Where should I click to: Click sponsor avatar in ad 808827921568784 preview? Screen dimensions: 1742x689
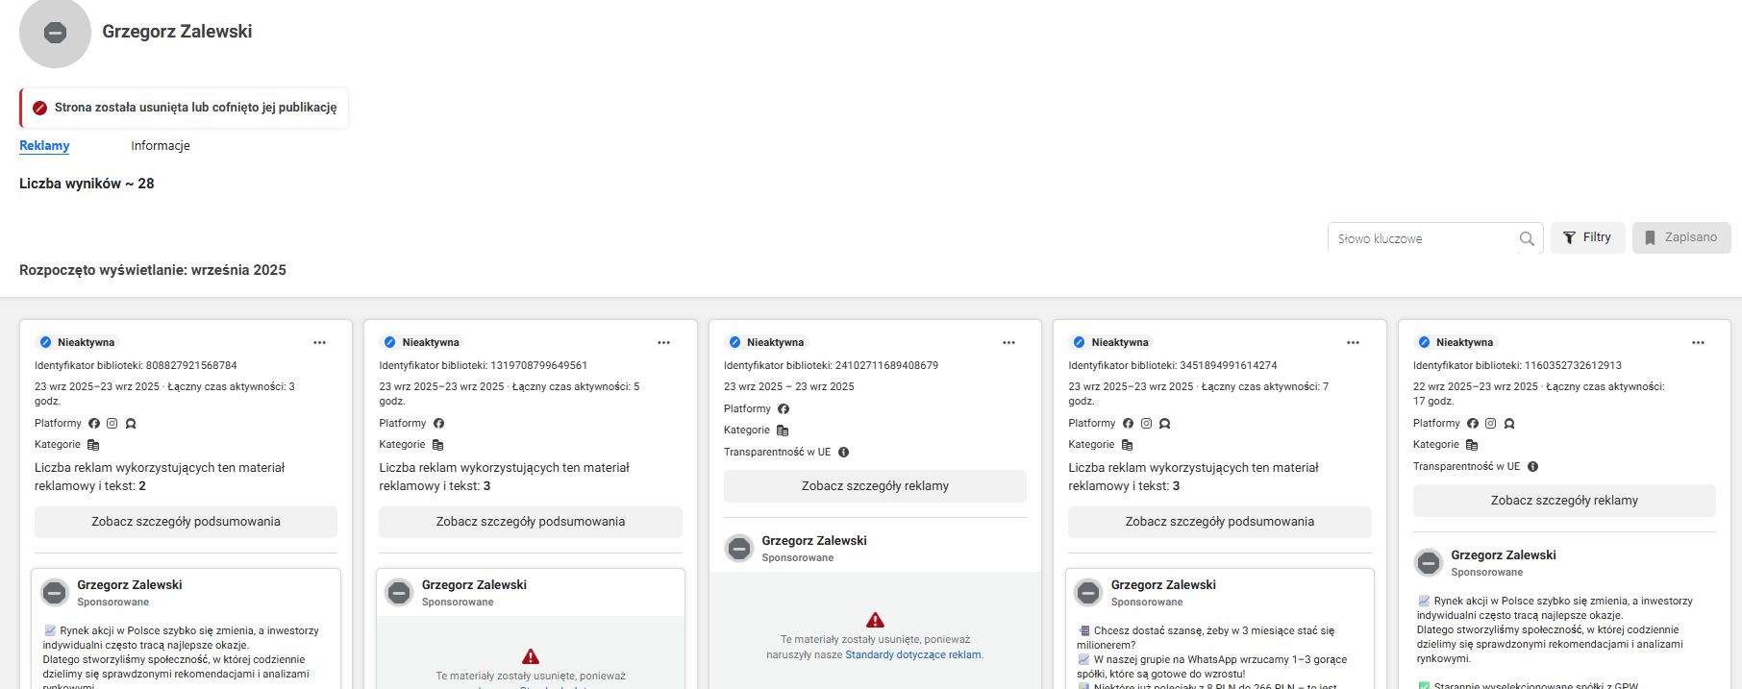[55, 593]
